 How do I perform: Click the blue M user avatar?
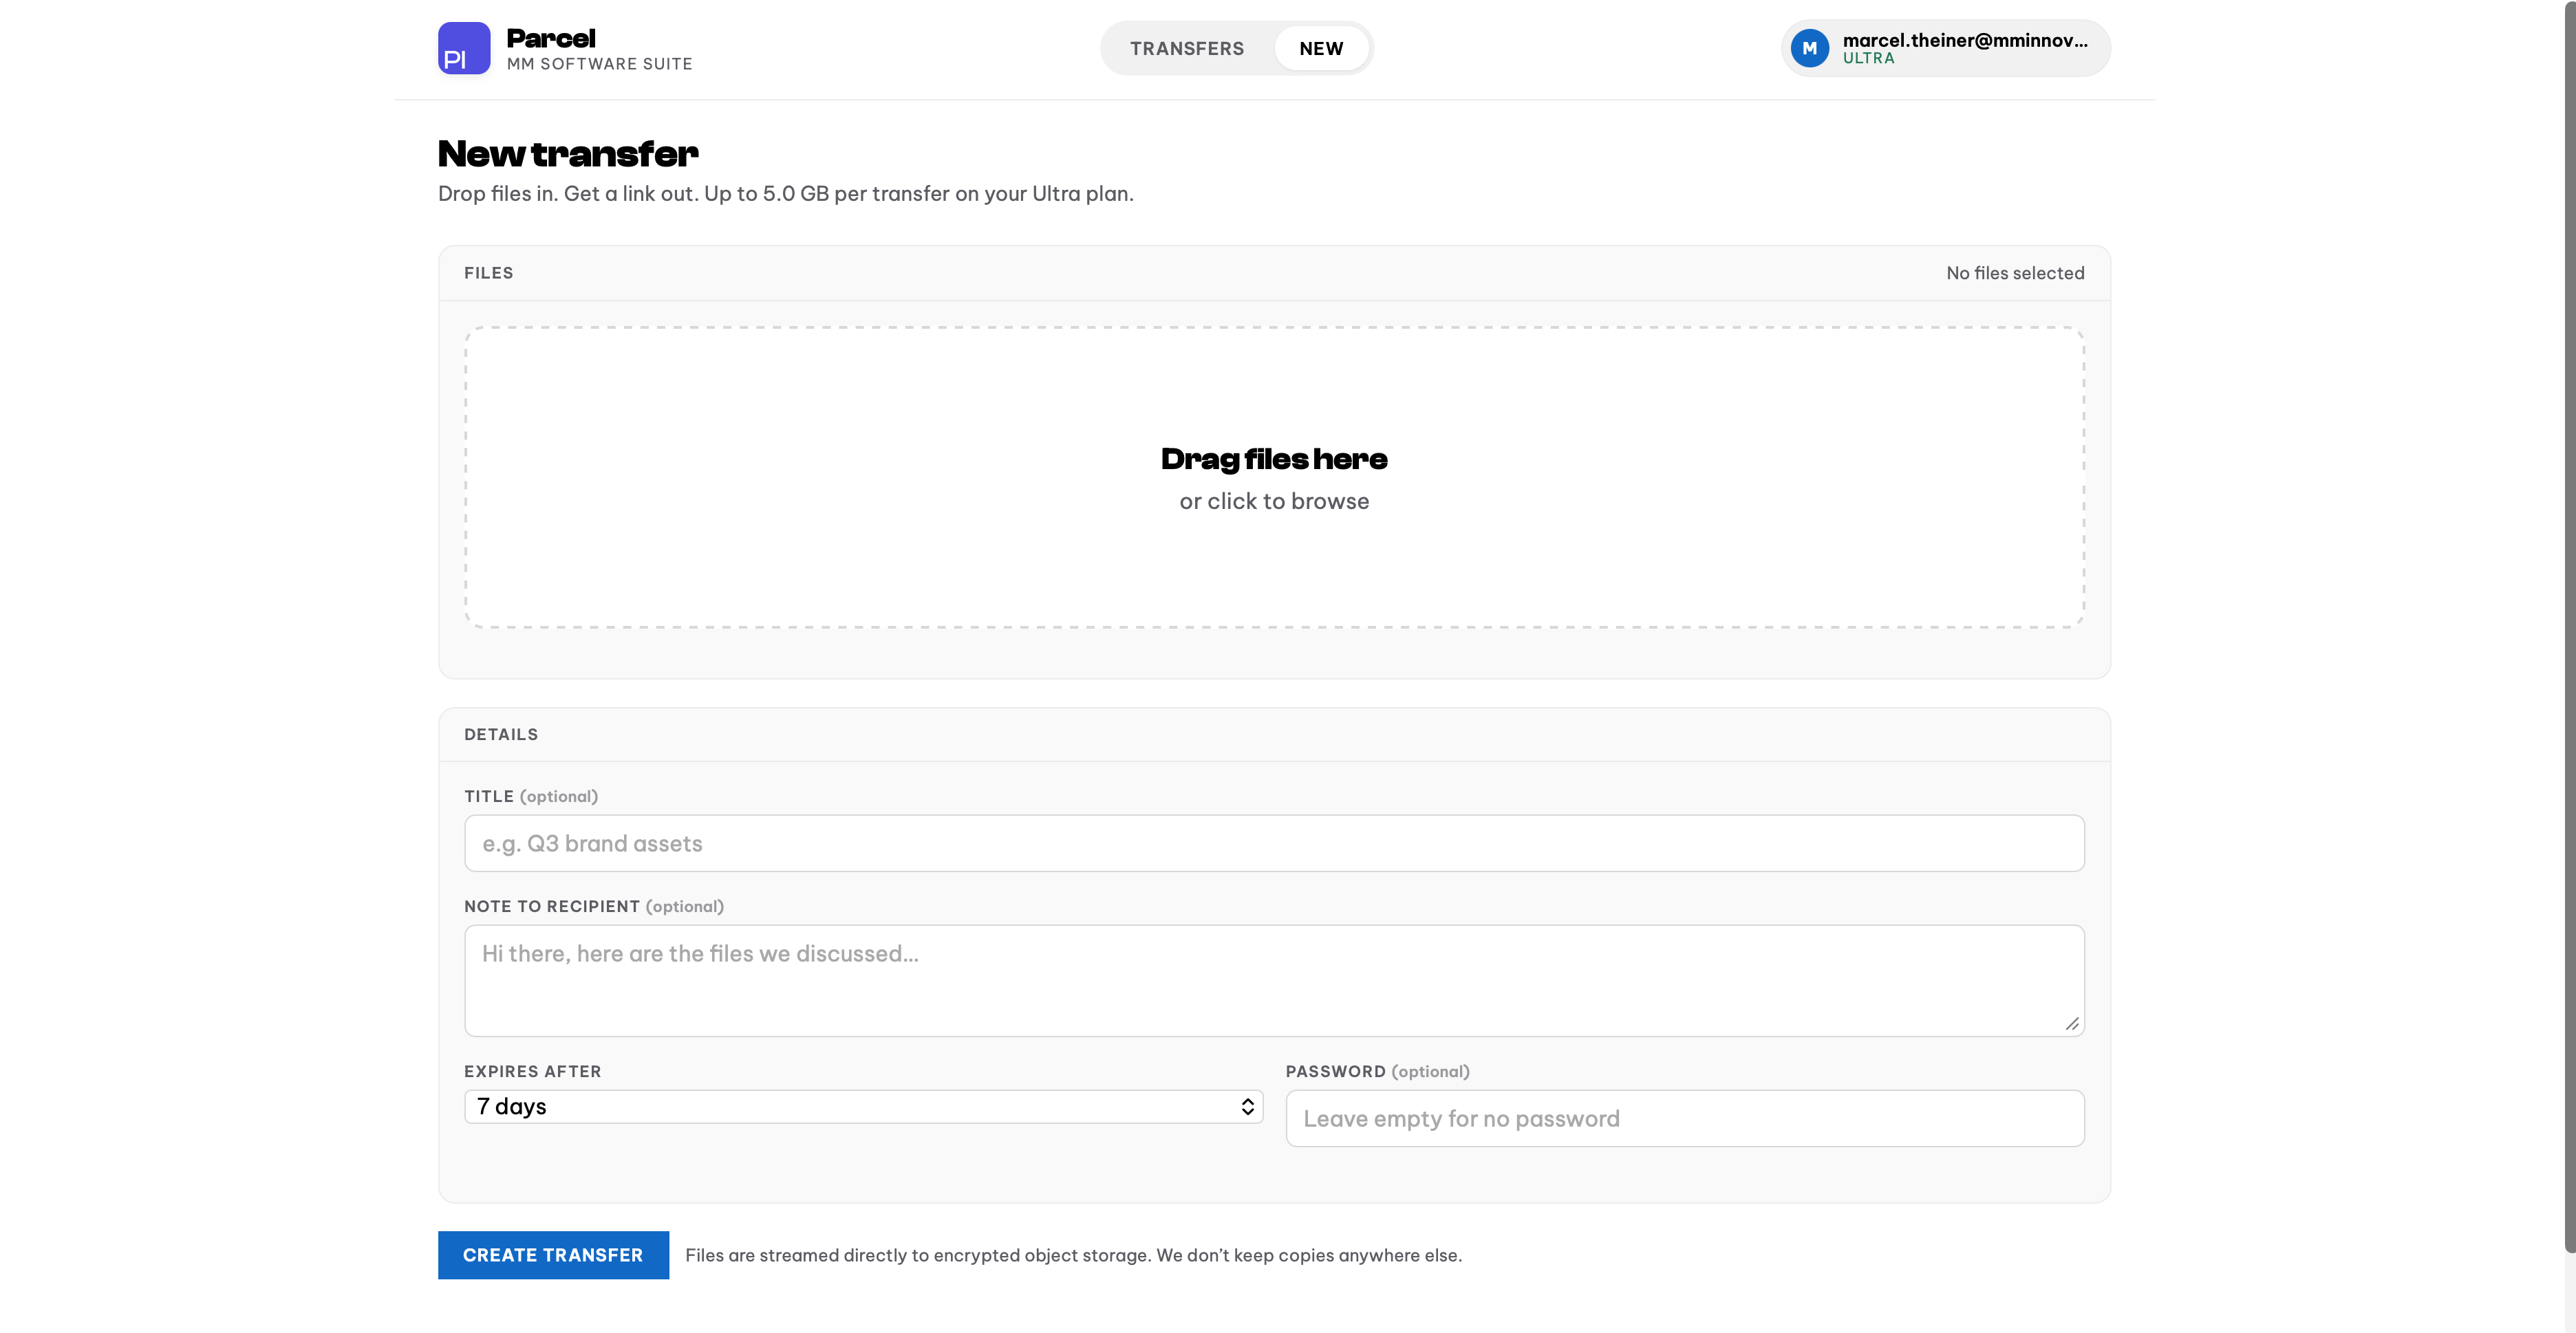(1809, 48)
